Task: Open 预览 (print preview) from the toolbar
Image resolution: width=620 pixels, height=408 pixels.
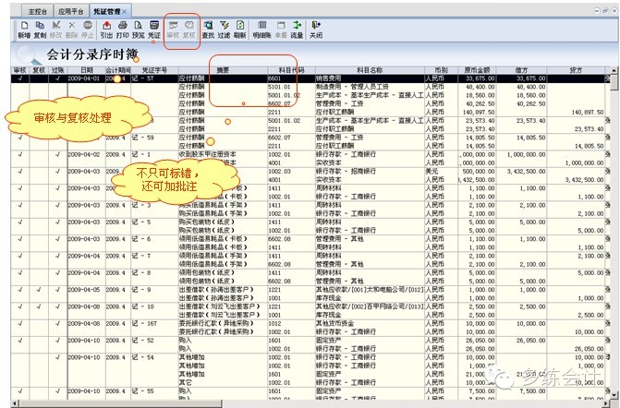Action: click(x=138, y=30)
